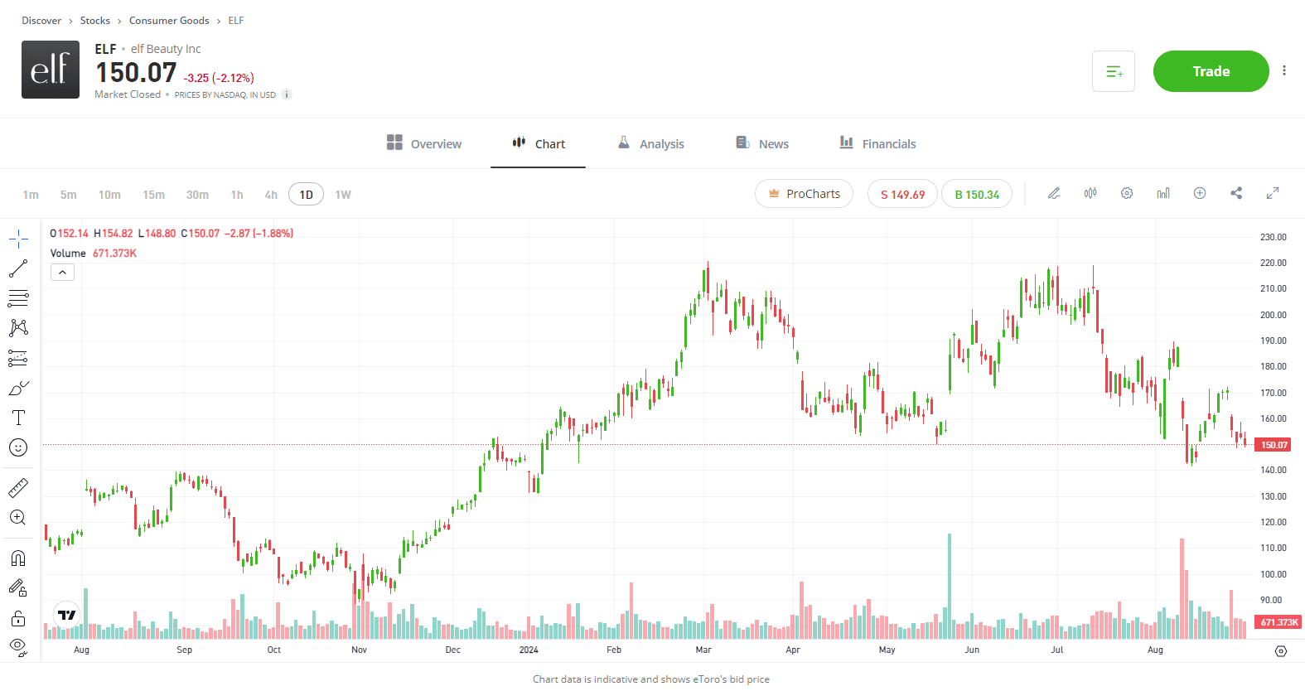Open the three-dot more options menu
This screenshot has height=691, width=1305.
(x=1284, y=71)
